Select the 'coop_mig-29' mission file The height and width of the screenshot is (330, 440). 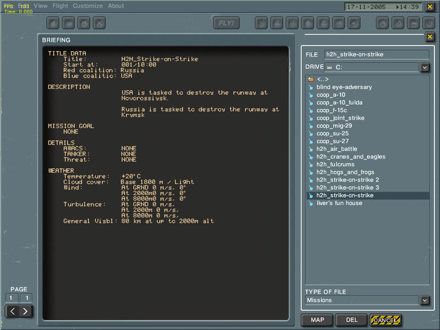(x=369, y=126)
